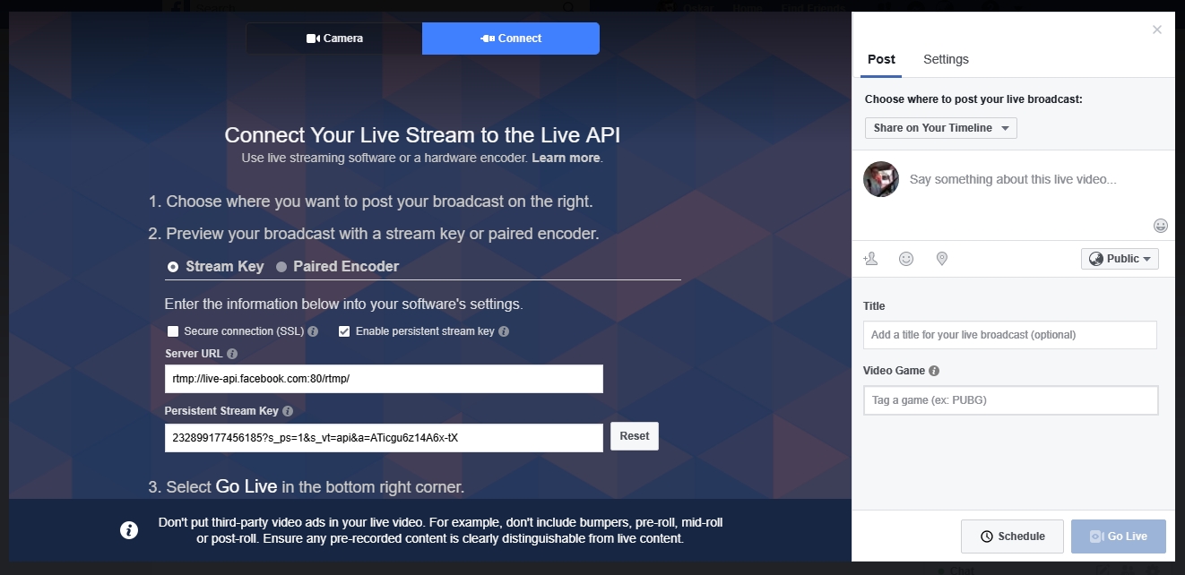
Task: Click the Reset stream key button
Action: click(634, 436)
